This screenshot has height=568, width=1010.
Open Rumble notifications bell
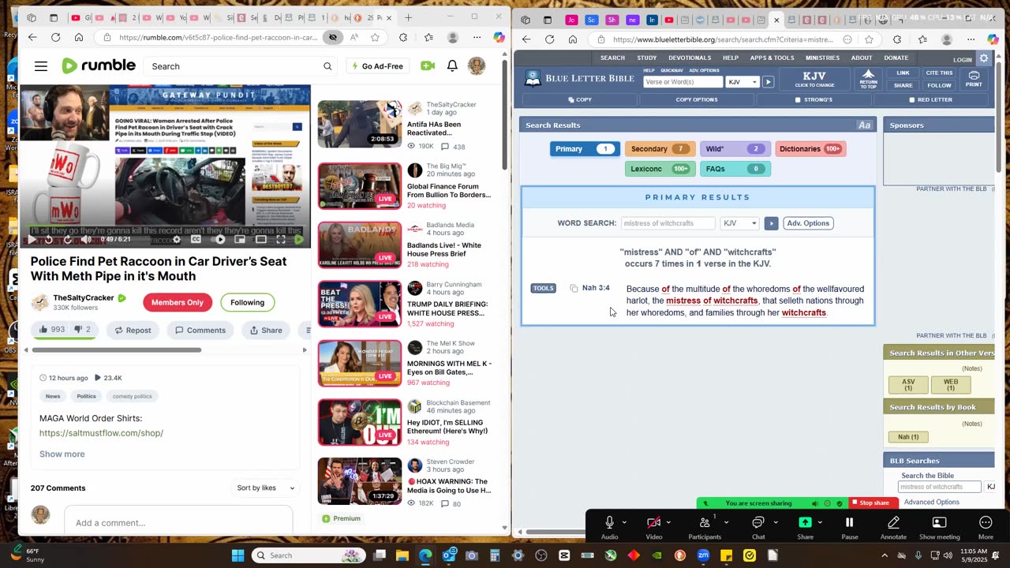[x=452, y=66]
